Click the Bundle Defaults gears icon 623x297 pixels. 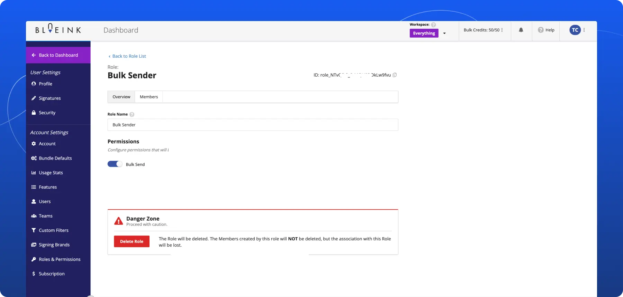34,158
